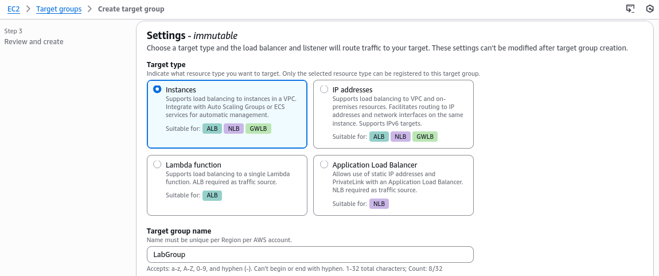Click the chevron after the EC2 breadcrumb

[x=28, y=9]
